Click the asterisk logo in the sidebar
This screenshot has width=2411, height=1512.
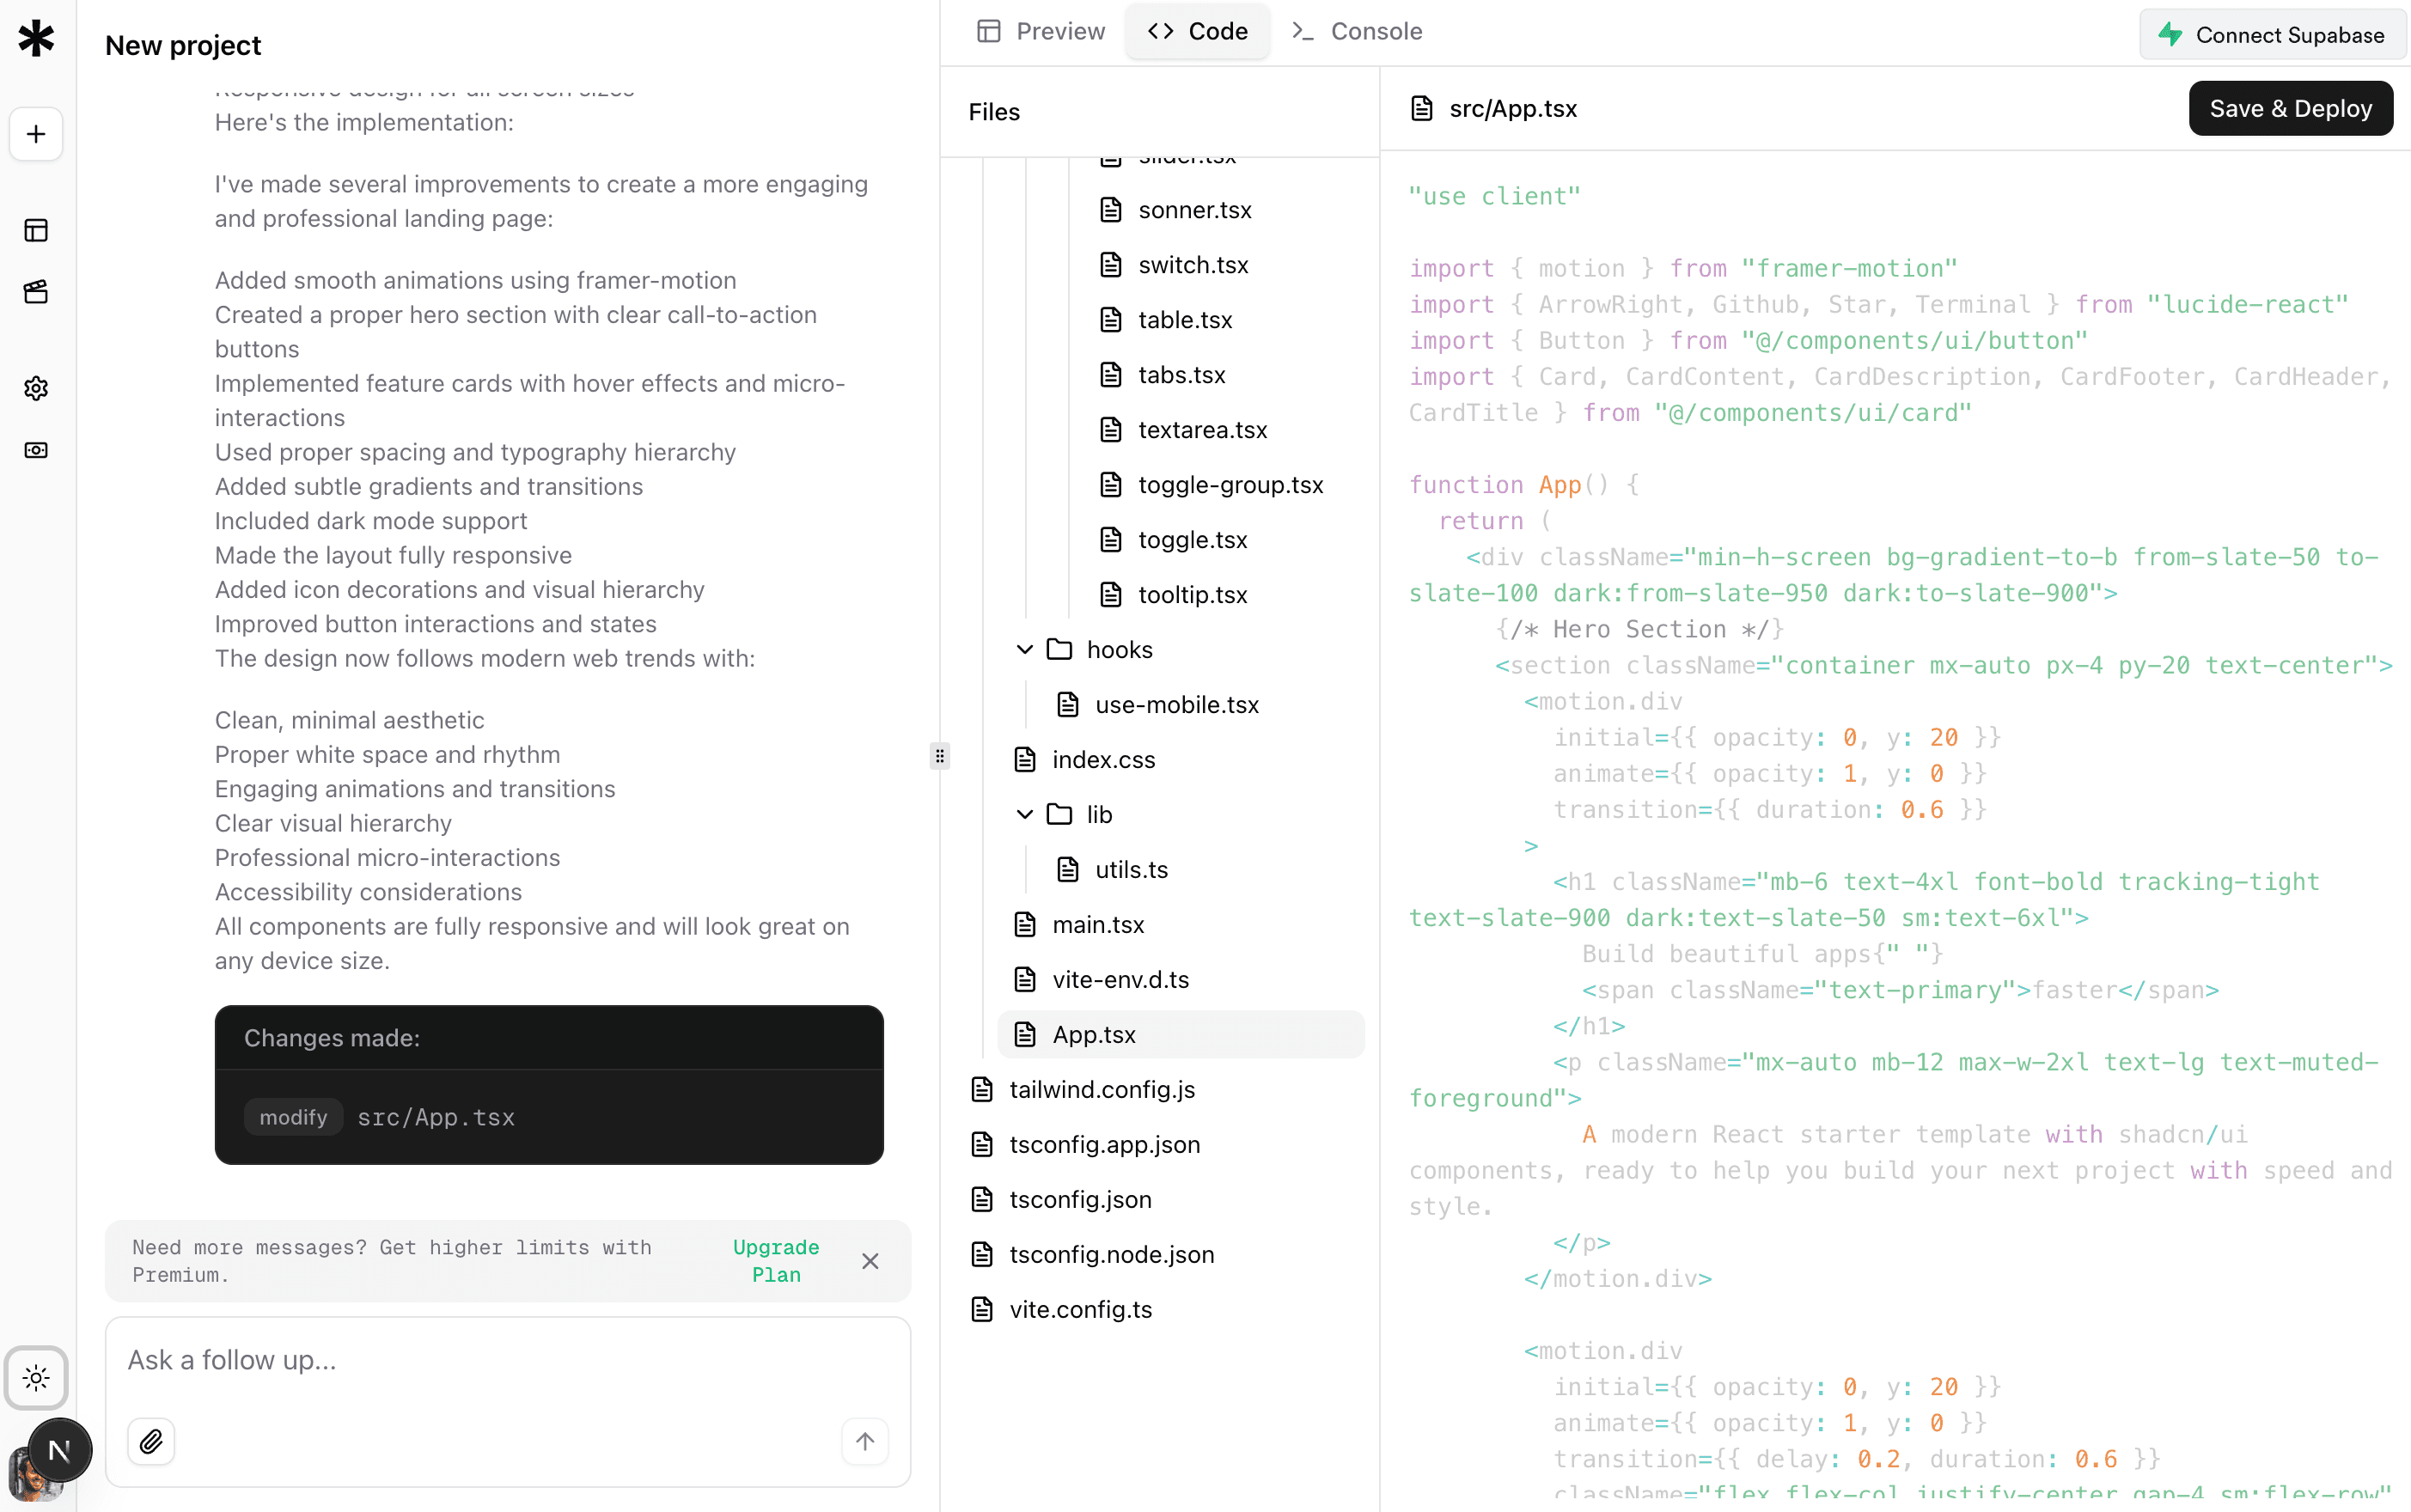coord(36,38)
